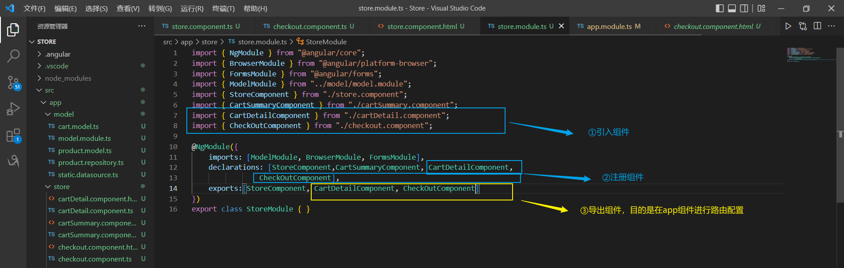Open Customize Layout icon in title bar

761,8
